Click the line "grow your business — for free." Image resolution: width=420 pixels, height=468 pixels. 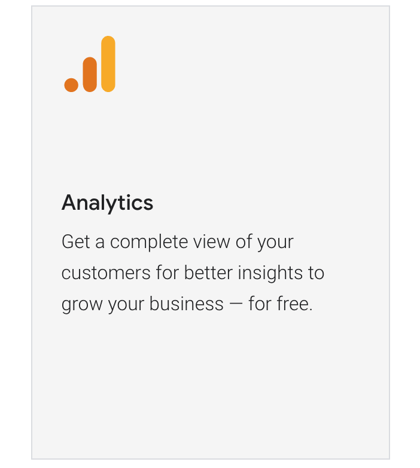[x=187, y=304]
